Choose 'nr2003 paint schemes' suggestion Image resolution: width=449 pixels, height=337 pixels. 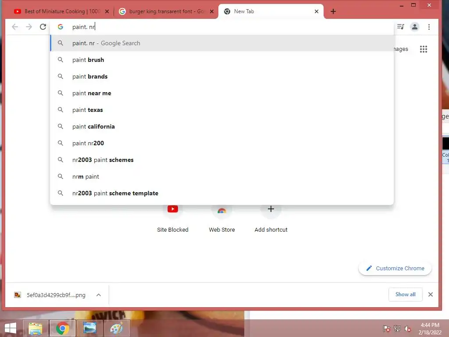pyautogui.click(x=222, y=160)
